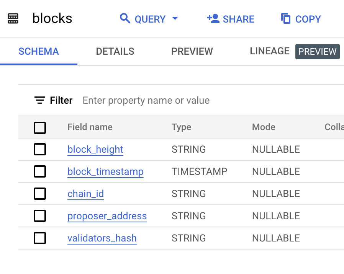Click the Share person-add icon

coord(213,18)
